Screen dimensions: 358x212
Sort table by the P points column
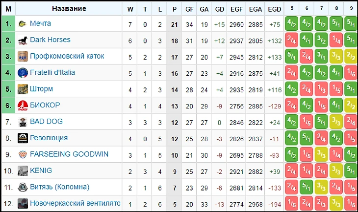[x=175, y=9]
